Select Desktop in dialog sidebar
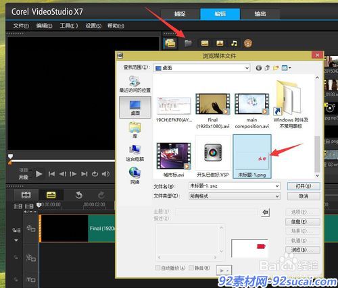This screenshot has width=338, height=288. (135, 107)
